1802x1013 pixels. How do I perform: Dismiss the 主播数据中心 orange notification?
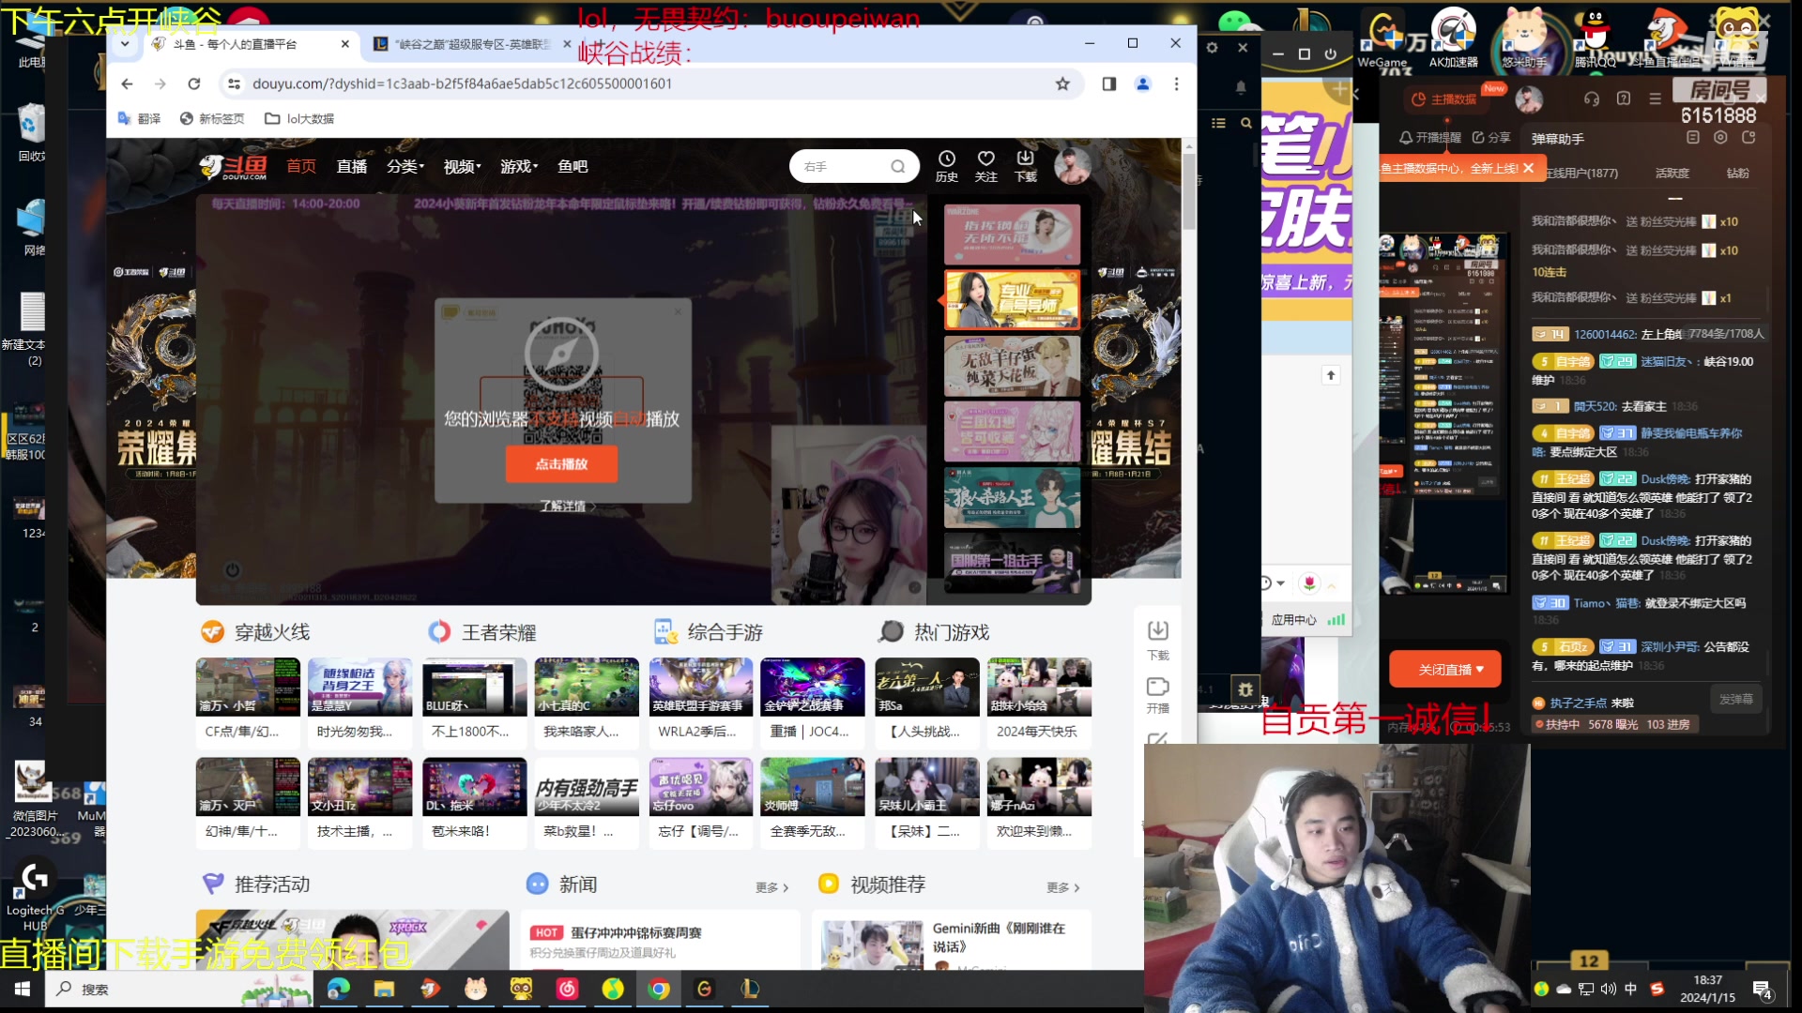1529,168
